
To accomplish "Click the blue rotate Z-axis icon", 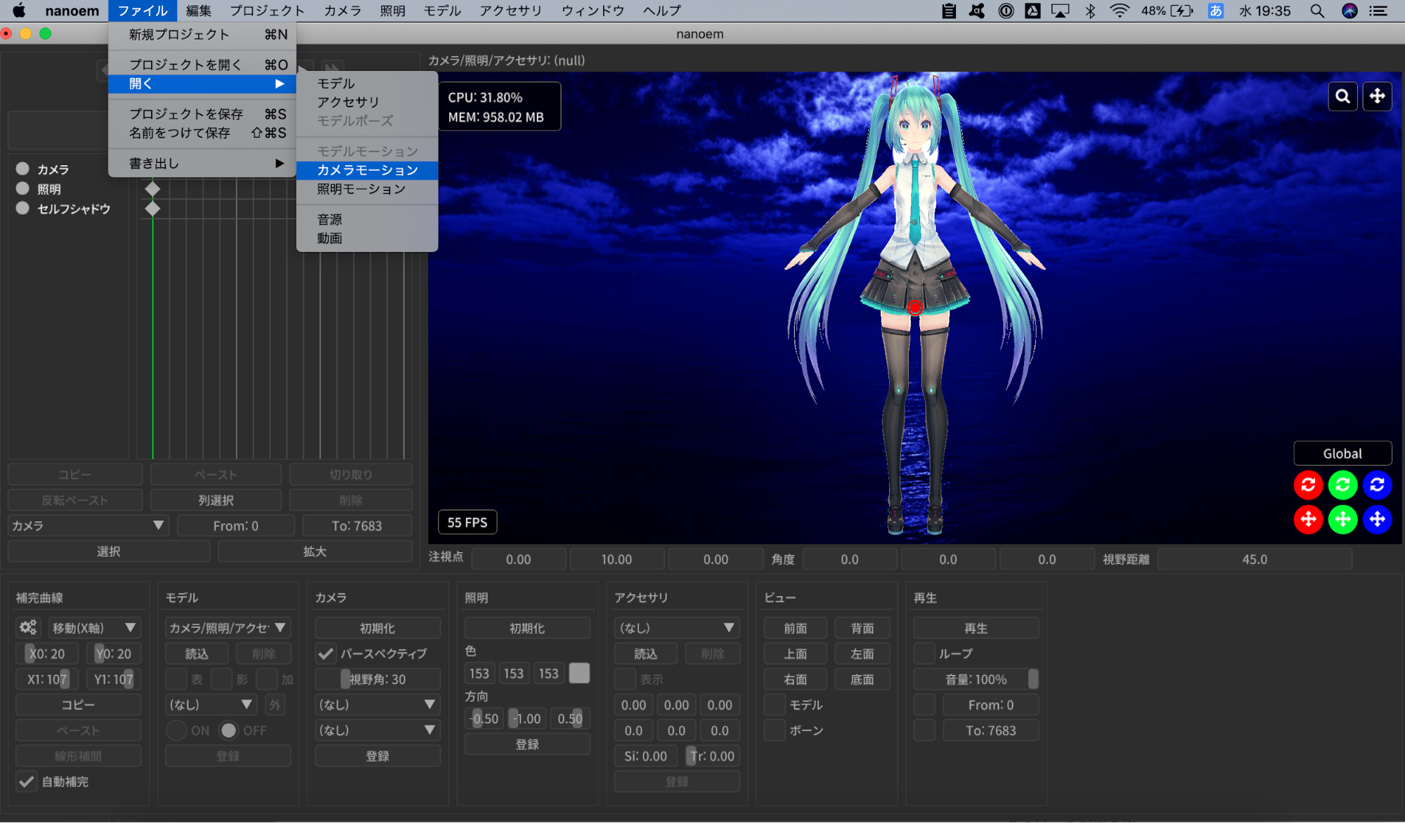I will (x=1377, y=485).
